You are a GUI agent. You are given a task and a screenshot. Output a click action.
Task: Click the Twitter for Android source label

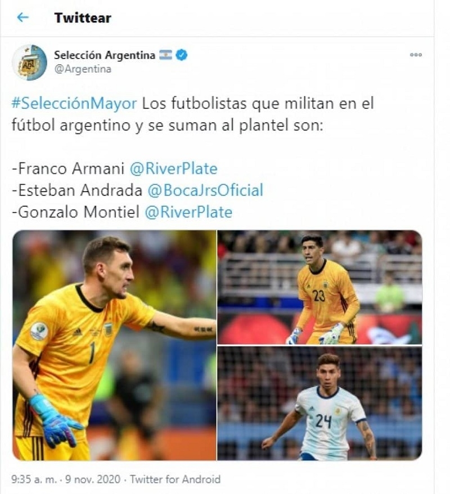click(175, 479)
